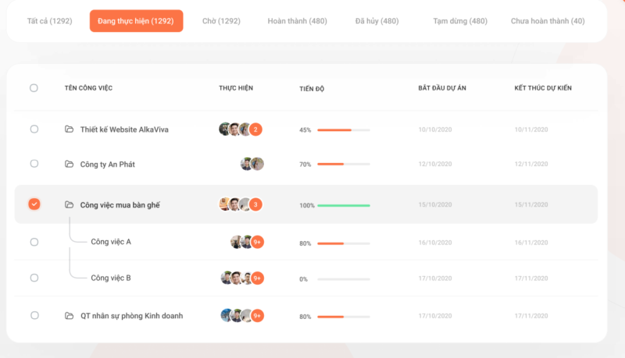Toggle the select-all checkbox in table header
Screen dimensions: 625x358
coord(34,88)
